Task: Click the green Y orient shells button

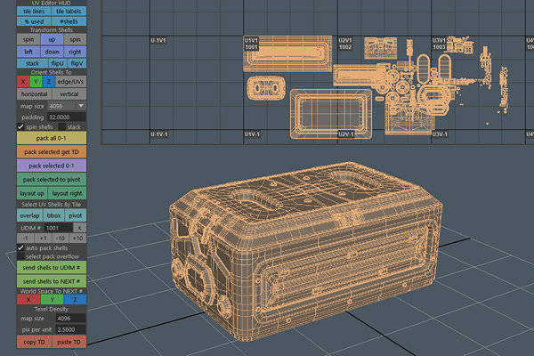Action: (36, 82)
